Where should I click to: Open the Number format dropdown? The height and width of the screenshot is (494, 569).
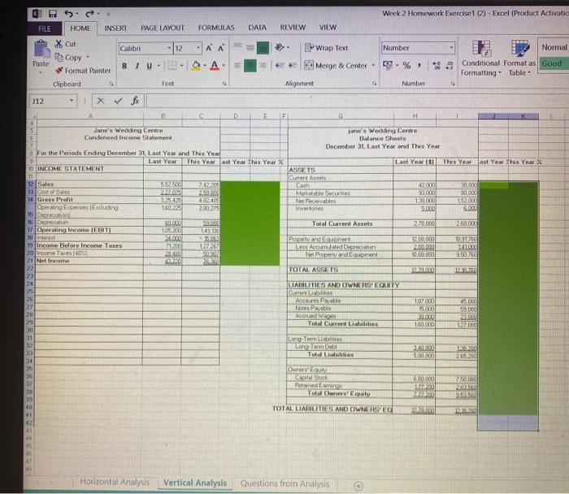[451, 47]
